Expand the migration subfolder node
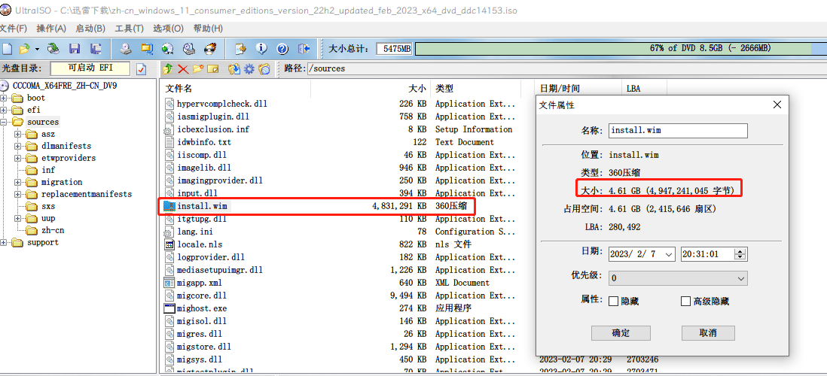The width and height of the screenshot is (827, 376). pyautogui.click(x=18, y=182)
